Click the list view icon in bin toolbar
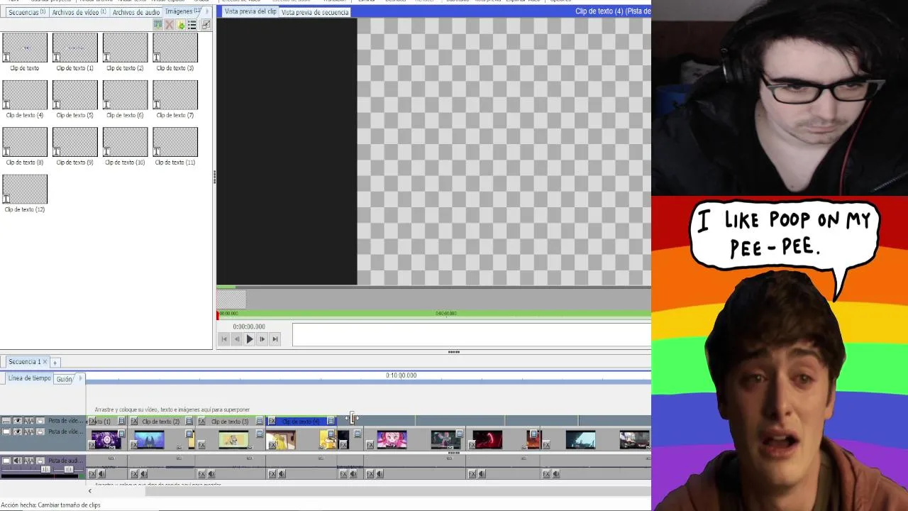 pyautogui.click(x=192, y=25)
